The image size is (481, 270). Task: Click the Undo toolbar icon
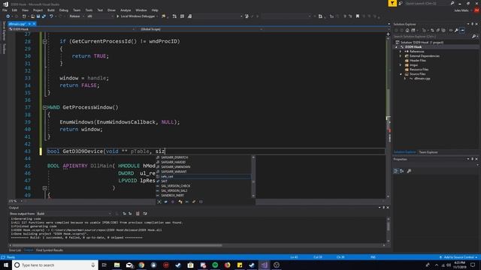(x=51, y=16)
